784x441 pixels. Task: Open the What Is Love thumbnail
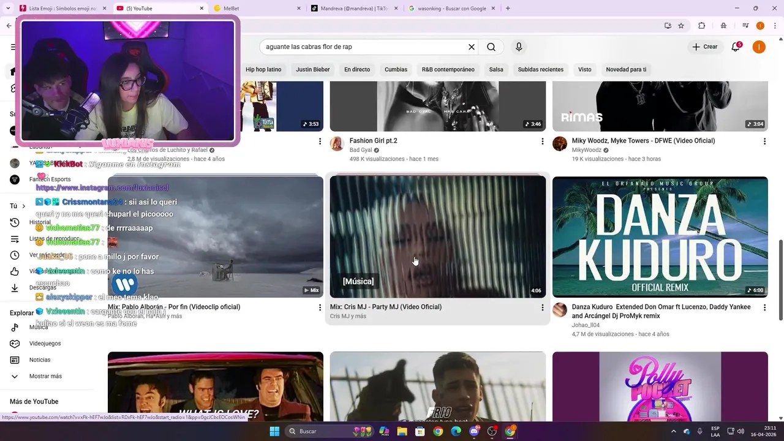[x=216, y=386]
